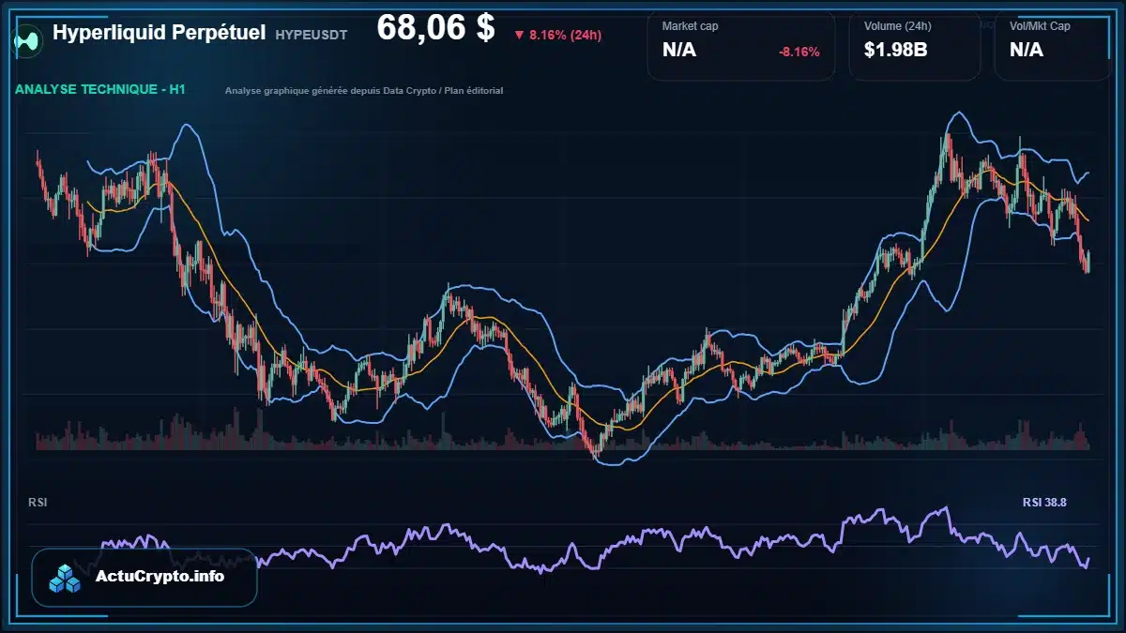Click the RSI label left of oscillator

(x=38, y=503)
